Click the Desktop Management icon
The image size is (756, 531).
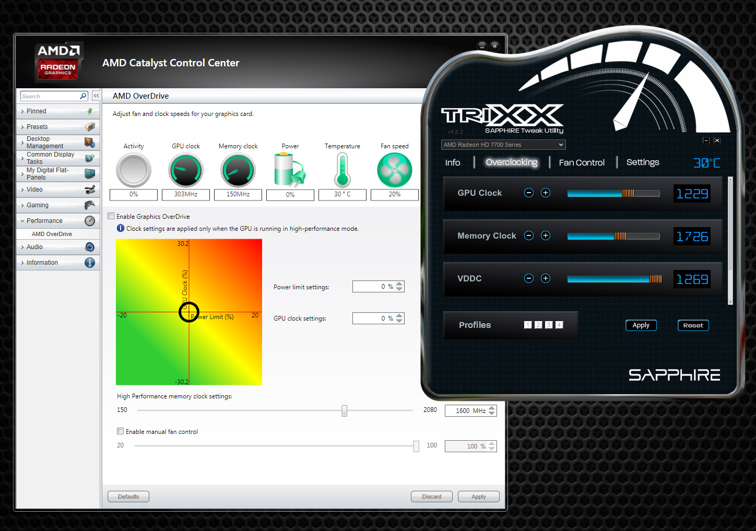pos(90,142)
